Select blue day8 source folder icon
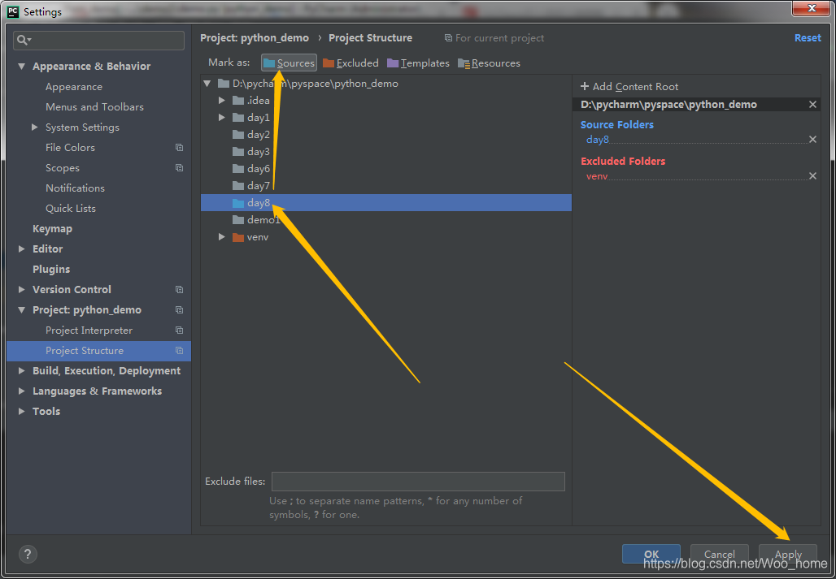 tap(238, 203)
